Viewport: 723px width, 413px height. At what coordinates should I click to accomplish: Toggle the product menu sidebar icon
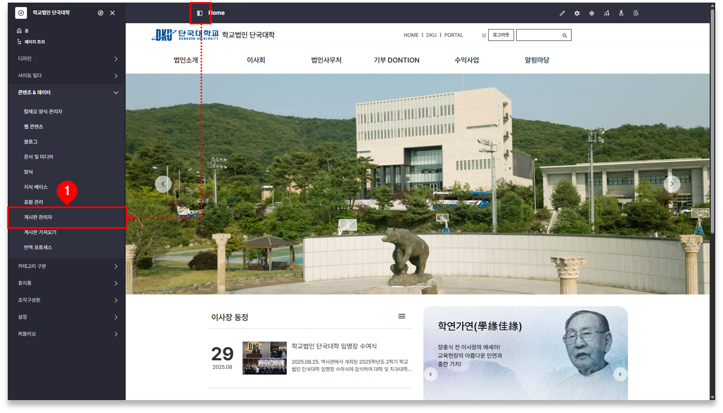tap(200, 13)
